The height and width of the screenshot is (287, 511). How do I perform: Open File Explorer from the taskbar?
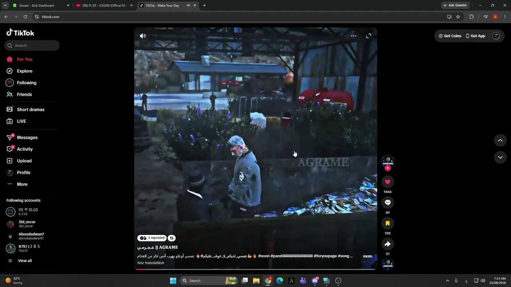[x=256, y=281]
